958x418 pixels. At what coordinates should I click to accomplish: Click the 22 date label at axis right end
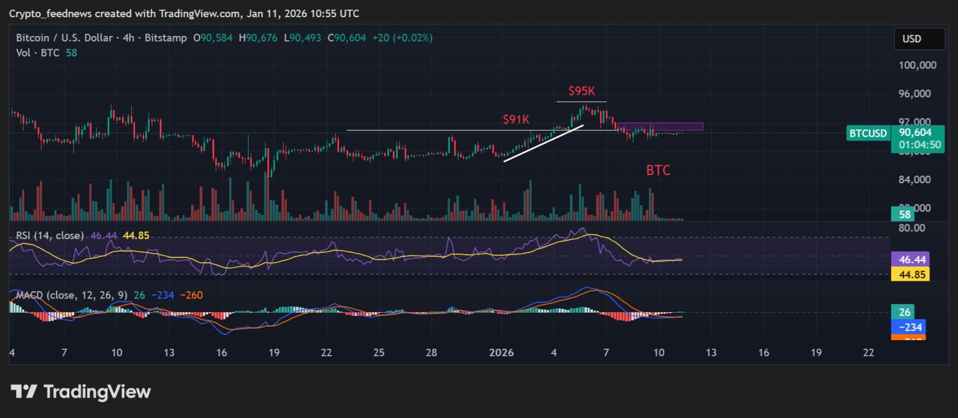pos(868,352)
